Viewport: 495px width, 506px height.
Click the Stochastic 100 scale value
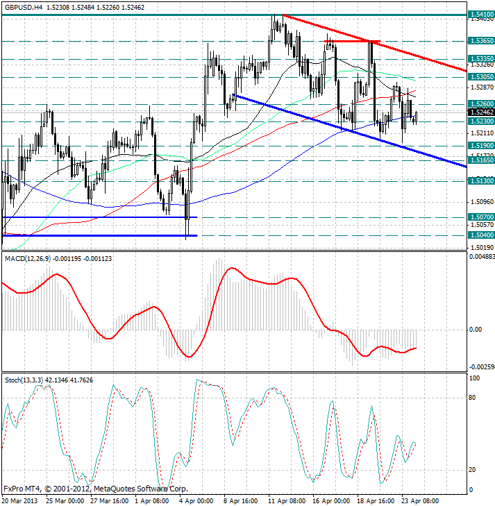pos(474,378)
